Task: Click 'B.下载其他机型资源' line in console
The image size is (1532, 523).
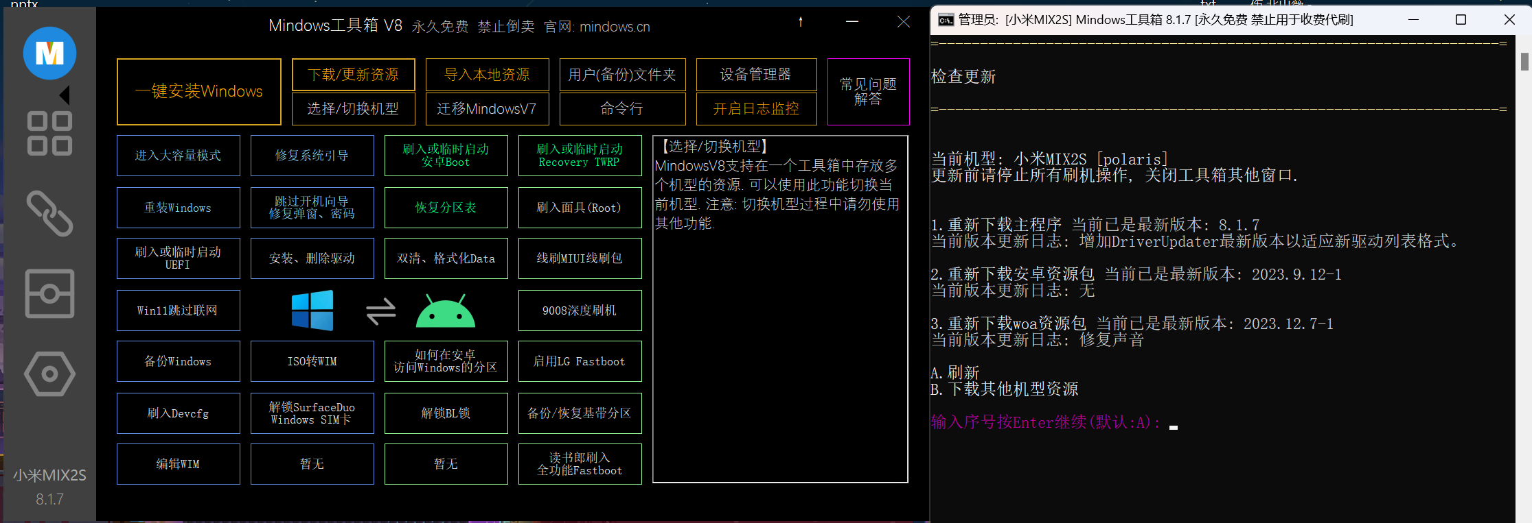Action: coord(1004,389)
